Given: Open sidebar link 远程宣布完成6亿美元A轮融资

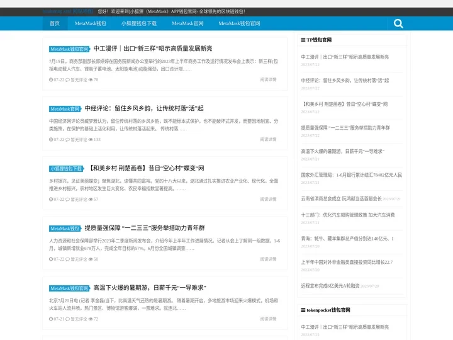Looking at the screenshot, I should (330, 286).
